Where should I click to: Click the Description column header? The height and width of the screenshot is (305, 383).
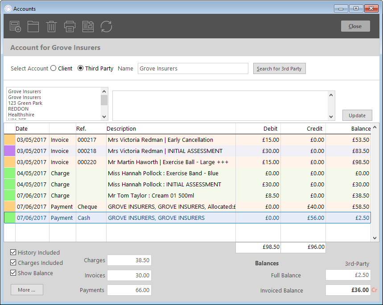[x=171, y=128]
